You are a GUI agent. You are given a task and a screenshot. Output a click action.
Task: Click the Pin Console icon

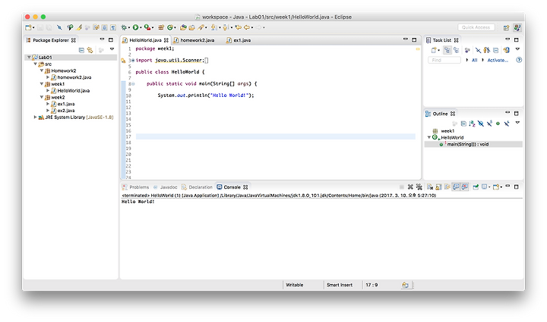click(x=476, y=186)
